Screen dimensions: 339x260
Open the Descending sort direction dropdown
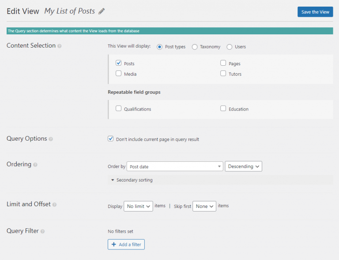[244, 167]
